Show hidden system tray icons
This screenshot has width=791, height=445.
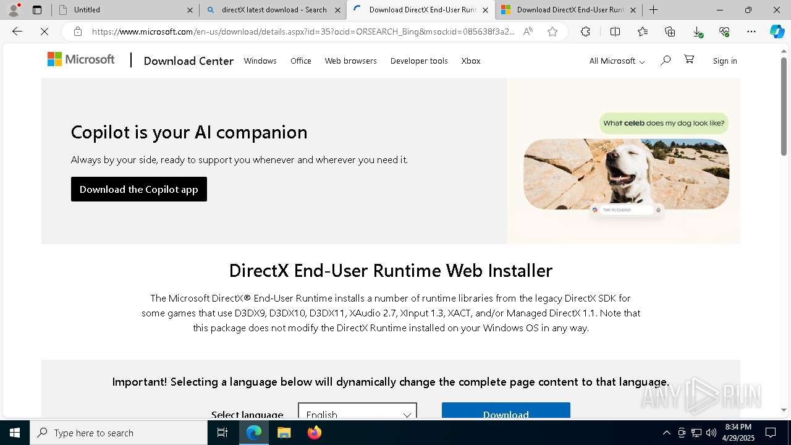(x=666, y=433)
